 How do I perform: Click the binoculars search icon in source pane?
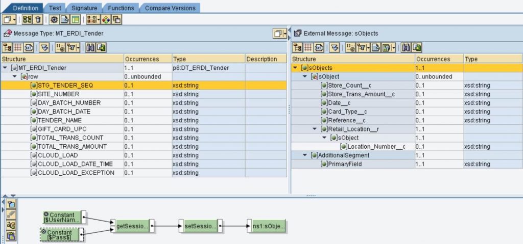(90, 48)
